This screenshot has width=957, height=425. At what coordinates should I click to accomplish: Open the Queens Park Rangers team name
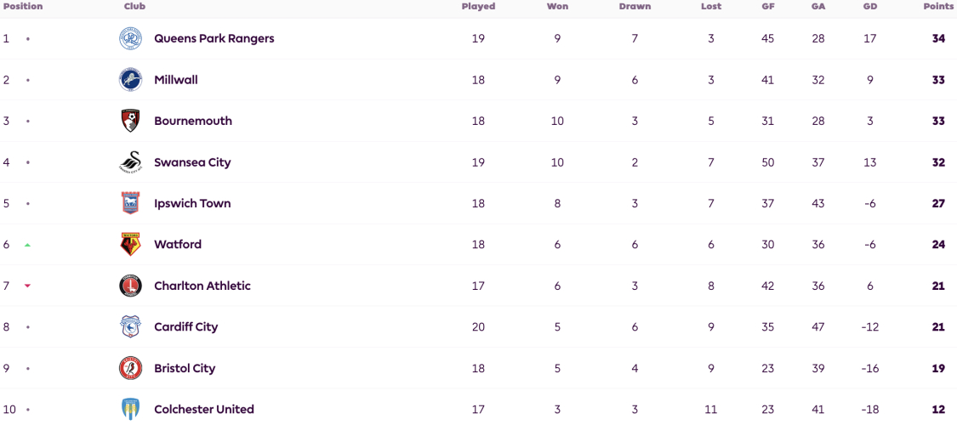(214, 38)
